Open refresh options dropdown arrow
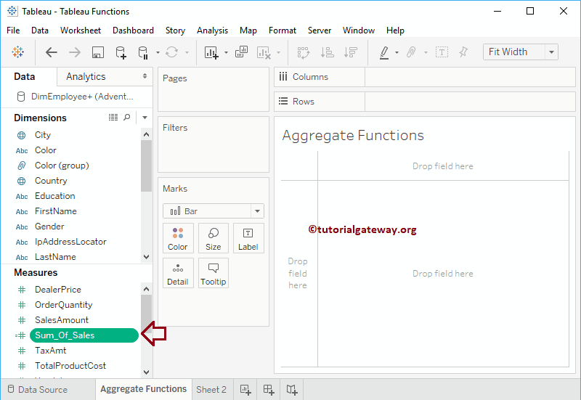581x400 pixels. pos(187,52)
